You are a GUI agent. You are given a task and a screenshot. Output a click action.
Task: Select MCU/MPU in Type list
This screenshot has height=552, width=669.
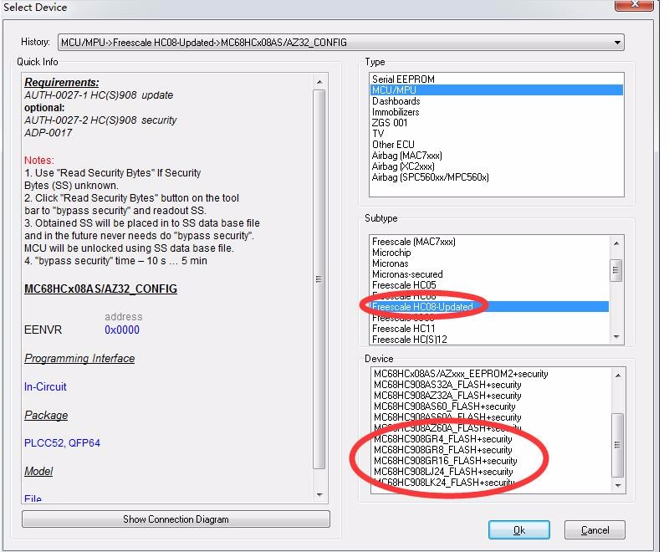tap(497, 90)
